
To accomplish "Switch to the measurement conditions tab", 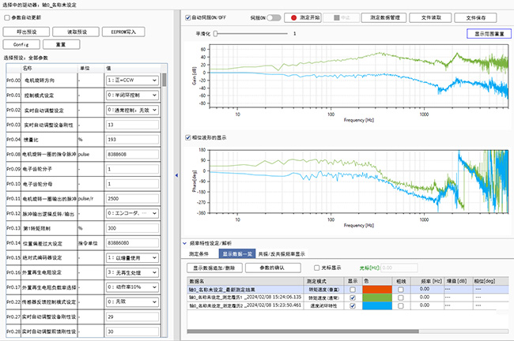I will click(199, 254).
